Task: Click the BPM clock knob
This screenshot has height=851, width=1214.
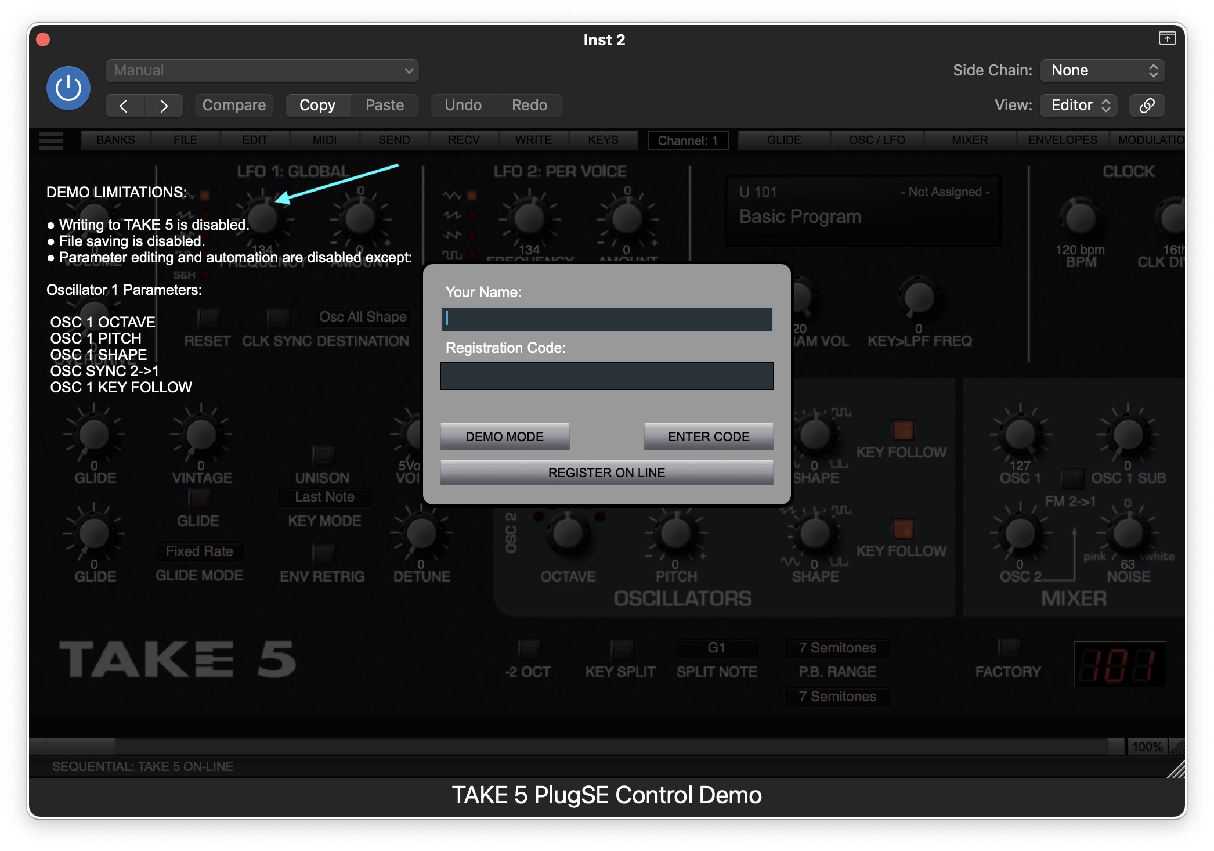Action: 1080,218
